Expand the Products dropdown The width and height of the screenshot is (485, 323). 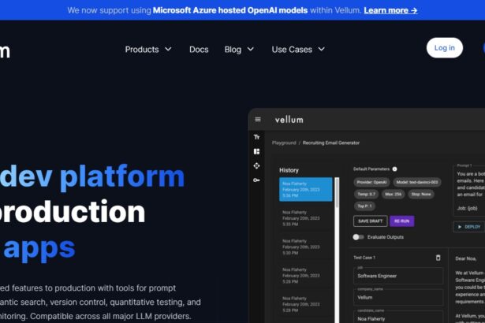pos(148,50)
